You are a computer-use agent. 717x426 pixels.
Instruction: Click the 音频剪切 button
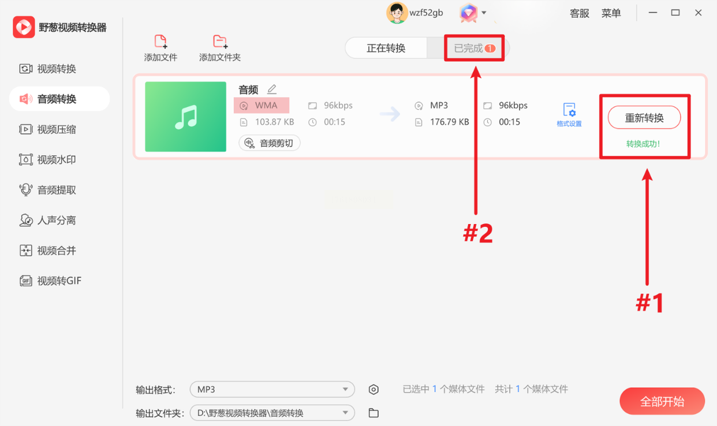pyautogui.click(x=270, y=143)
